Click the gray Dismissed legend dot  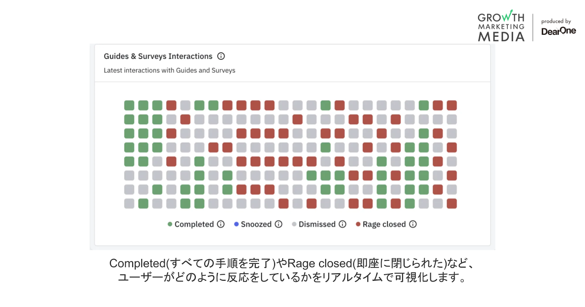point(294,224)
